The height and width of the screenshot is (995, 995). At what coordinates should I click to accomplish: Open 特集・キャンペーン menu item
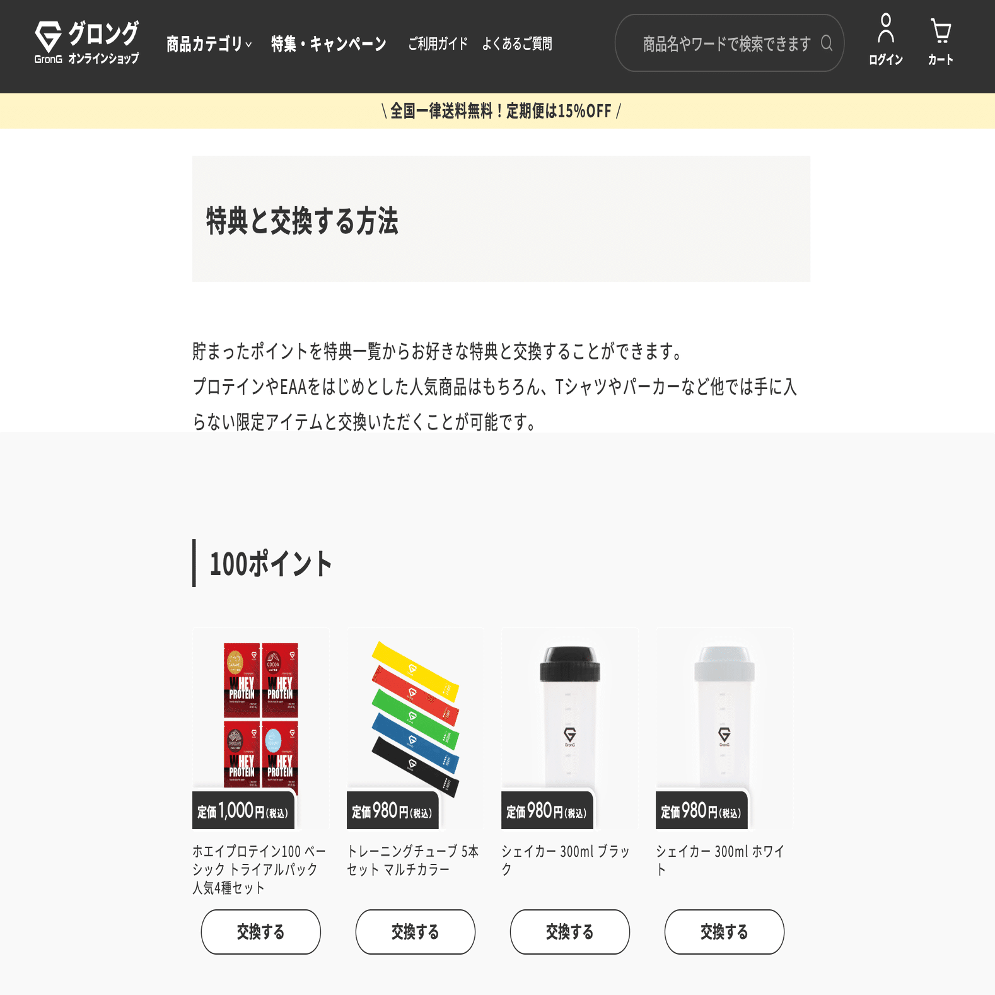pos(329,44)
